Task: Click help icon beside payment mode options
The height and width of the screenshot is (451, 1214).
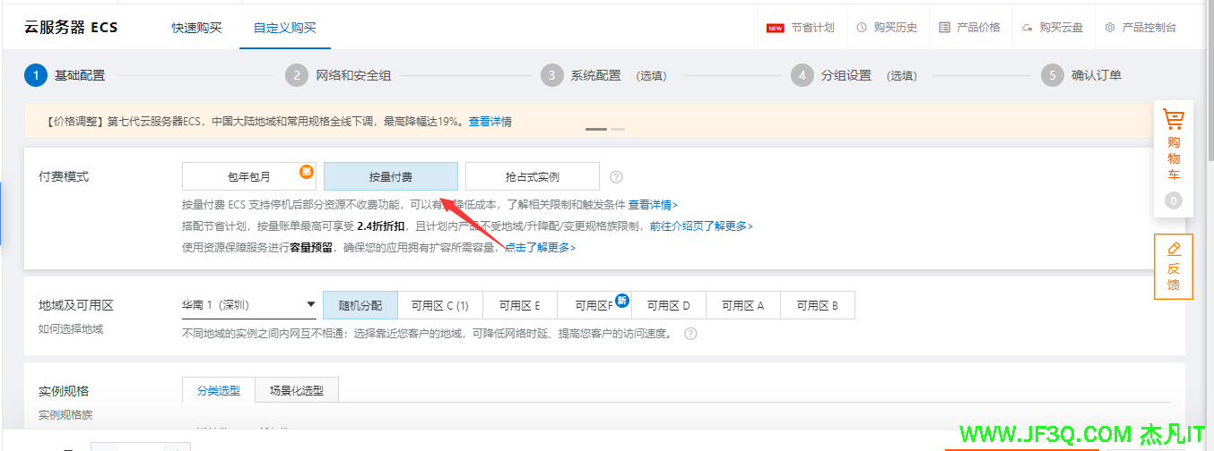Action: point(616,176)
